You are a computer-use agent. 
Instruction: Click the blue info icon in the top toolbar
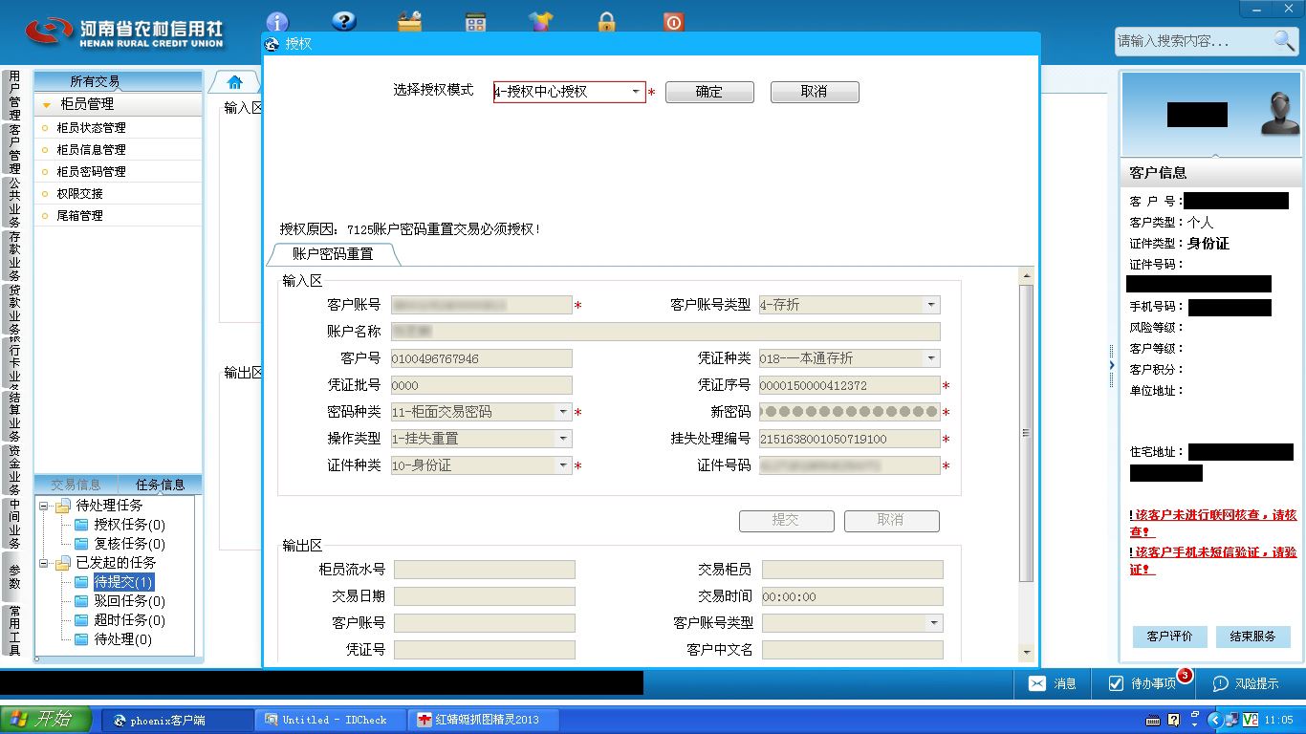click(277, 21)
